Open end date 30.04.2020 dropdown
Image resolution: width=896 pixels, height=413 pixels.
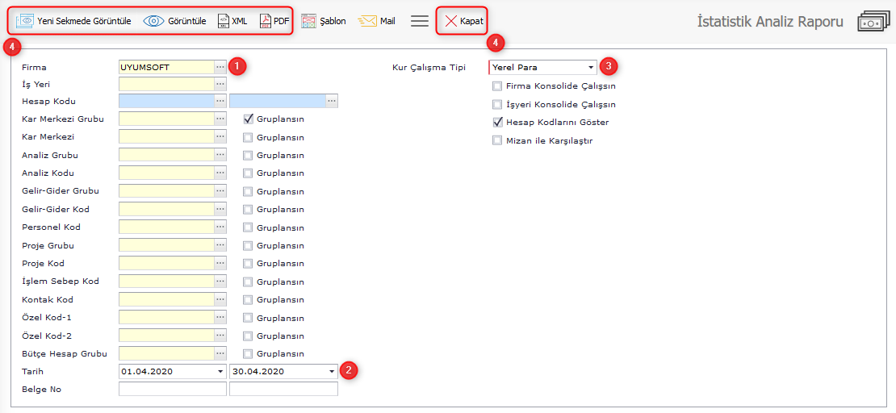point(331,372)
